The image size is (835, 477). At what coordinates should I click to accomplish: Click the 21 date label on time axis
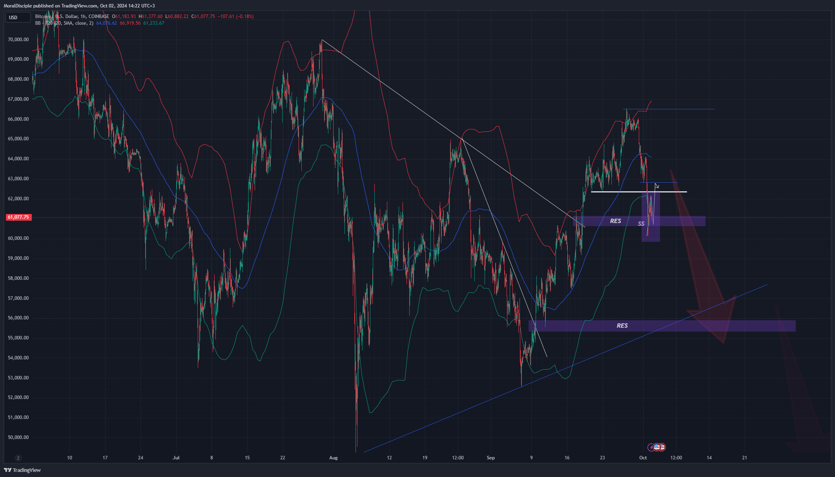pos(745,458)
